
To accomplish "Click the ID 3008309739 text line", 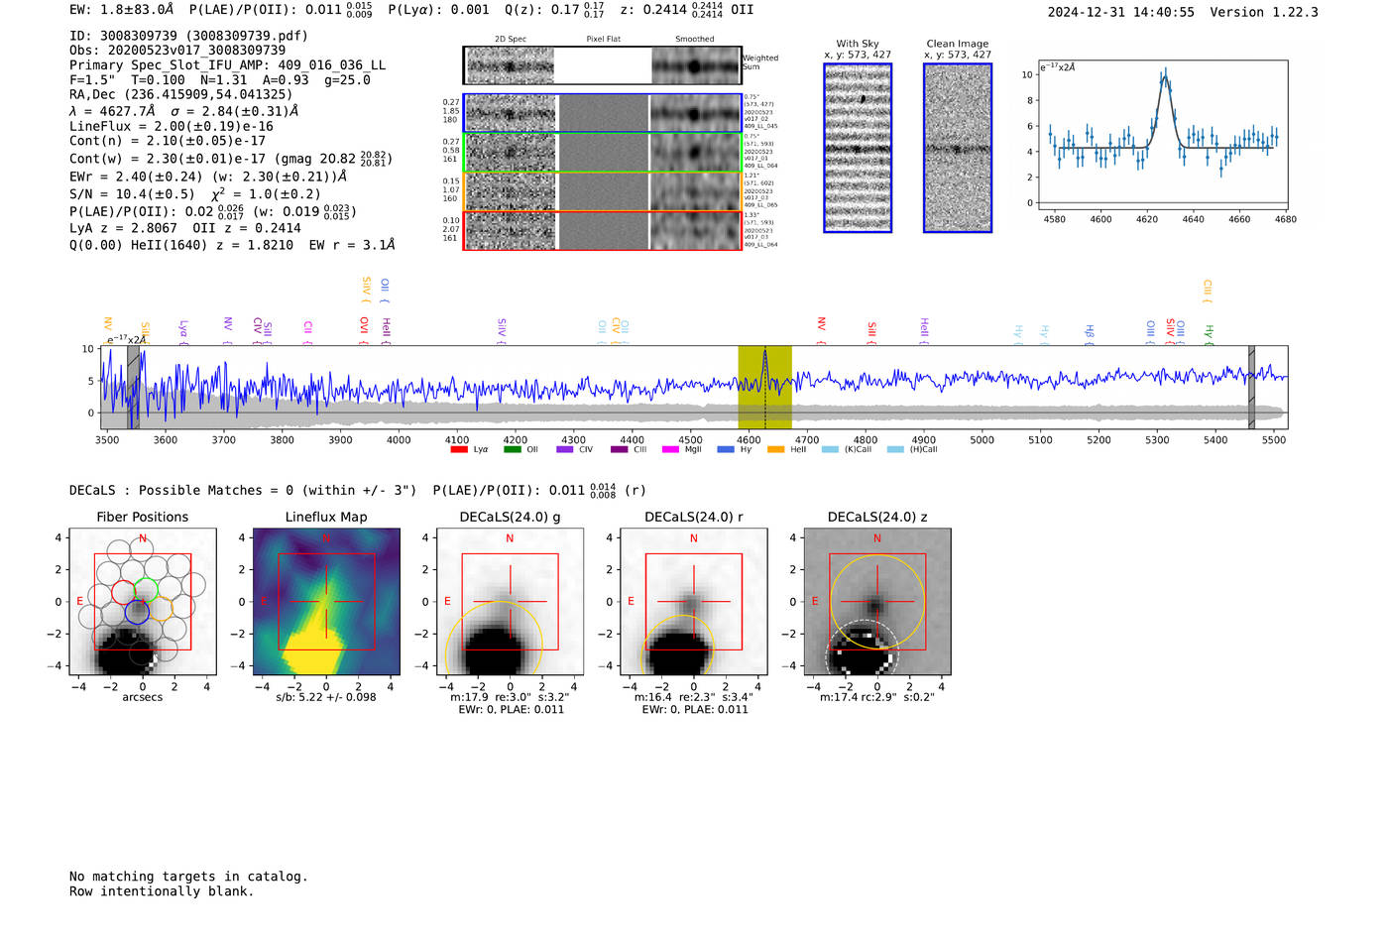I will pyautogui.click(x=188, y=36).
